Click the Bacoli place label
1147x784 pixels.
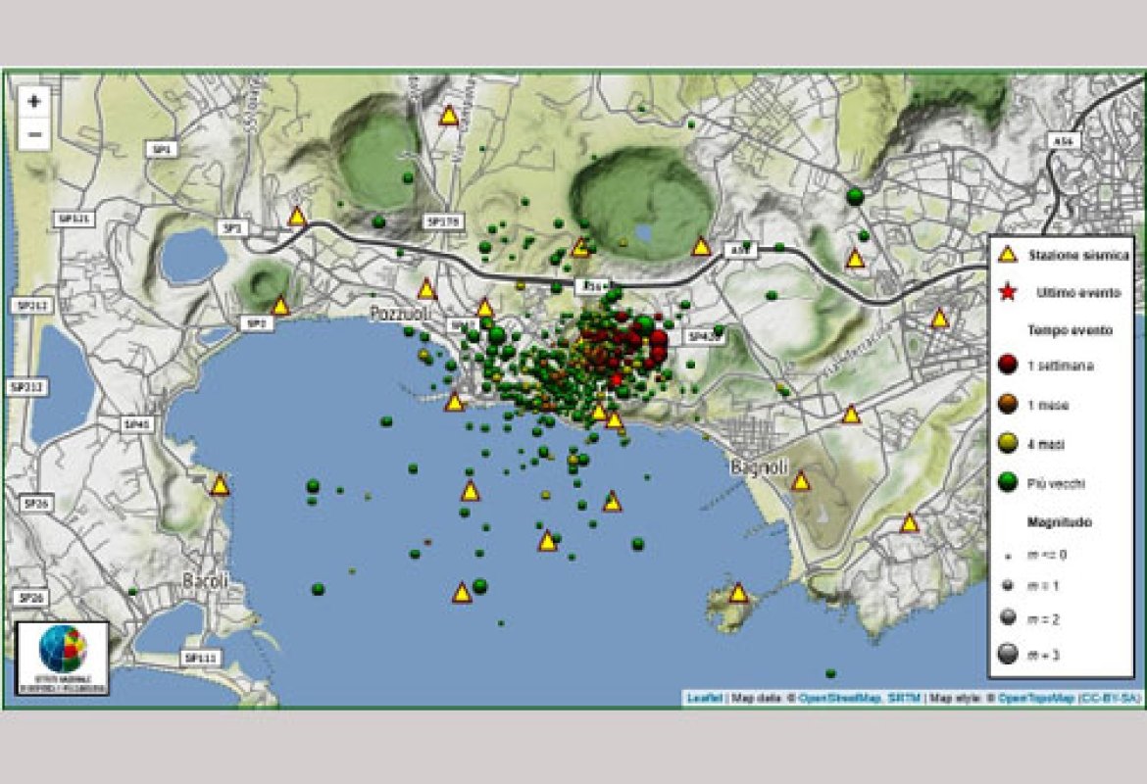205,581
